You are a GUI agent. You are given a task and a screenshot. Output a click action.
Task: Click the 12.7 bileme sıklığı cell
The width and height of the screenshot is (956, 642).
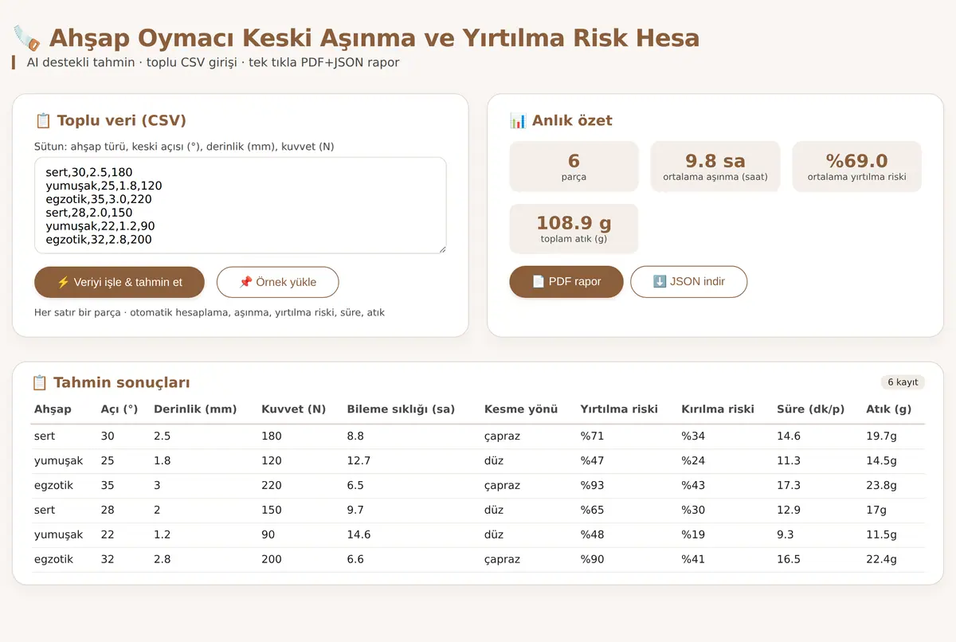(358, 460)
